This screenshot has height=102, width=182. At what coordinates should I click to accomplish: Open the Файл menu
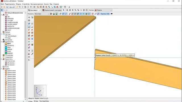pos(2,4)
